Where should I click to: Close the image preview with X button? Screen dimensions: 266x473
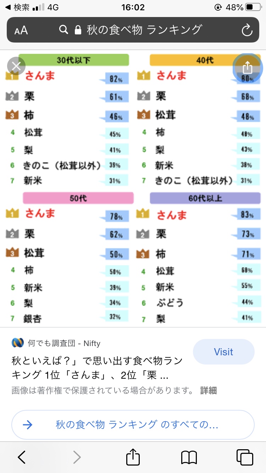click(x=16, y=66)
